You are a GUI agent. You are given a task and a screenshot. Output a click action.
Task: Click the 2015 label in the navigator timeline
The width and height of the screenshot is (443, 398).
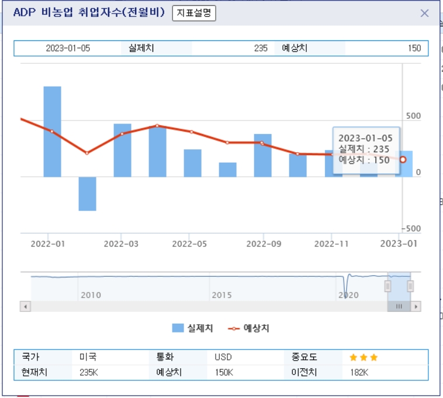221,295
